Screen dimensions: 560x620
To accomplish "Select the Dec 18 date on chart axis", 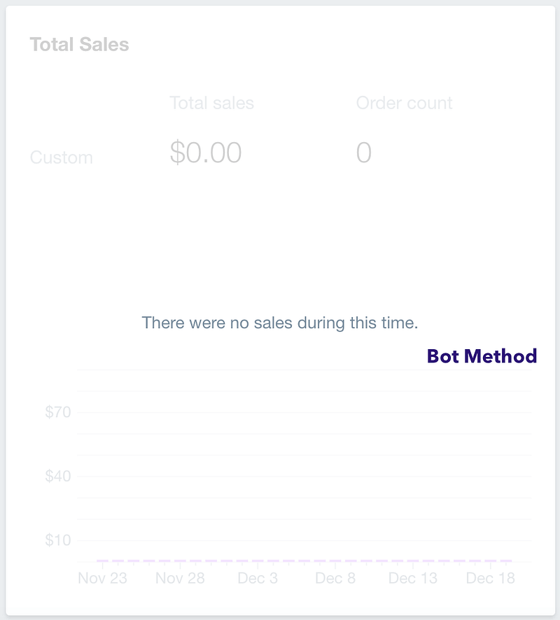I will pyautogui.click(x=491, y=578).
